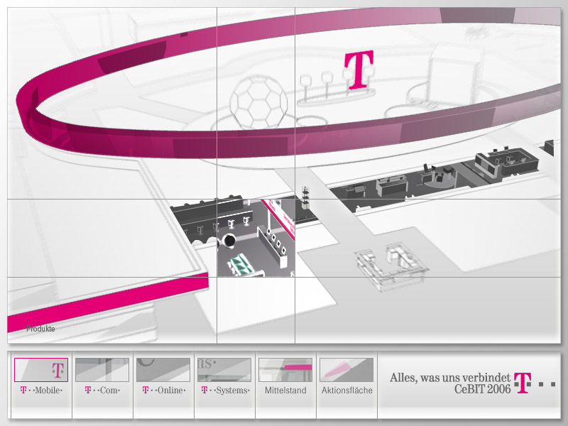Open the T-Mobile section thumbnail
The height and width of the screenshot is (426, 568).
pyautogui.click(x=41, y=370)
